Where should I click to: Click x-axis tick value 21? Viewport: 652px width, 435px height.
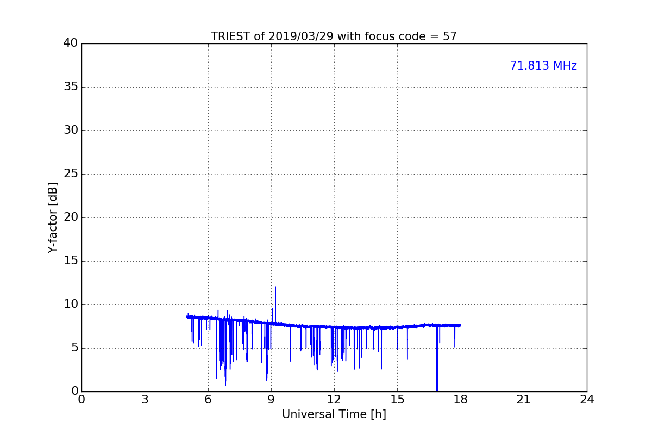coord(524,400)
